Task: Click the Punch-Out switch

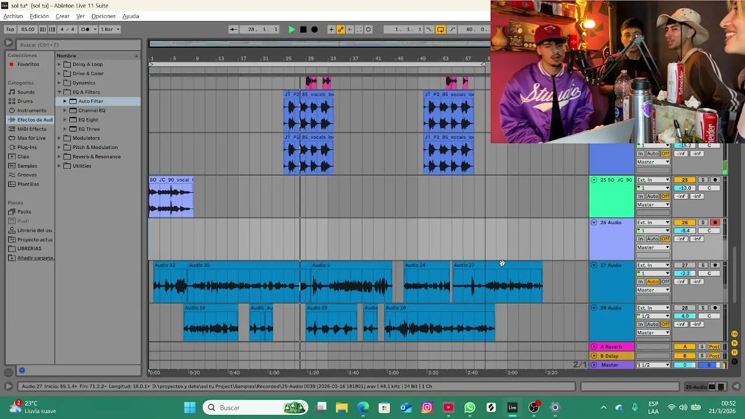Action: click(x=452, y=29)
